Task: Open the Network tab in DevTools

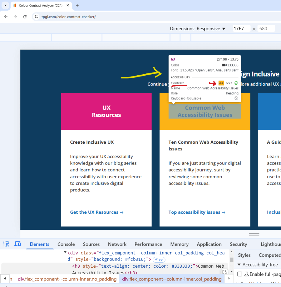Action: coord(117,244)
